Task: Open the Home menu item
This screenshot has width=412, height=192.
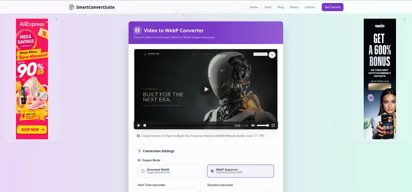Action: point(254,7)
